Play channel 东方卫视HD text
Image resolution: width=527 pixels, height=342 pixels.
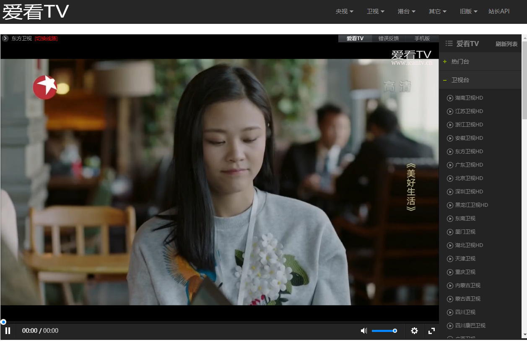coord(469,152)
